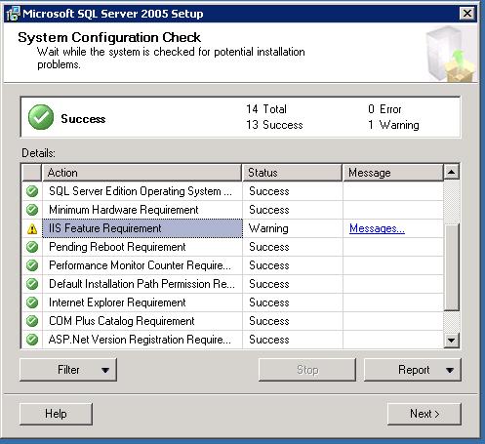The width and height of the screenshot is (485, 444).
Task: Select the SQL Server Edition Operating System row
Action: [232, 191]
